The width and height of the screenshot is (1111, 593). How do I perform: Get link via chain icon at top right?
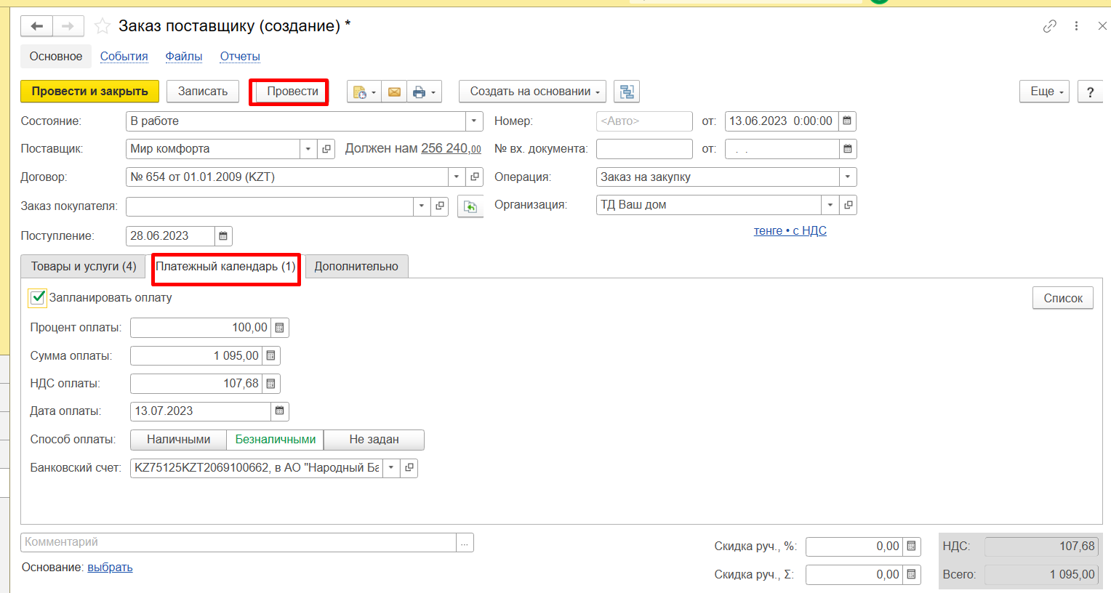coord(1049,26)
